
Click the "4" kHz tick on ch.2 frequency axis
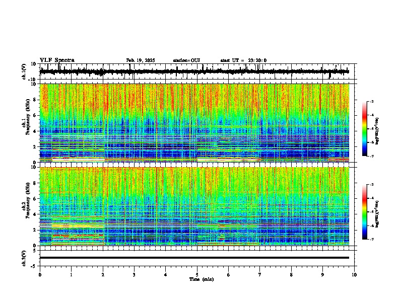pos(35,214)
